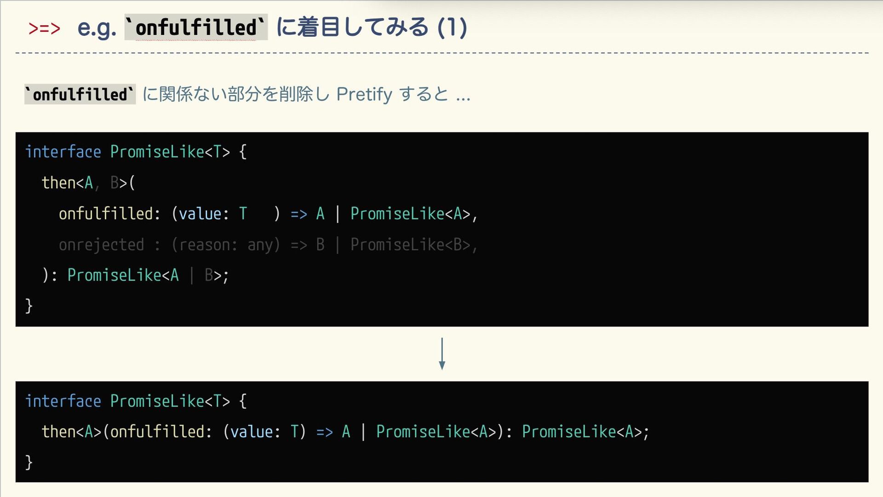Image resolution: width=883 pixels, height=497 pixels.
Task: Click 'interface' keyword in bottom code block
Action: coord(63,401)
